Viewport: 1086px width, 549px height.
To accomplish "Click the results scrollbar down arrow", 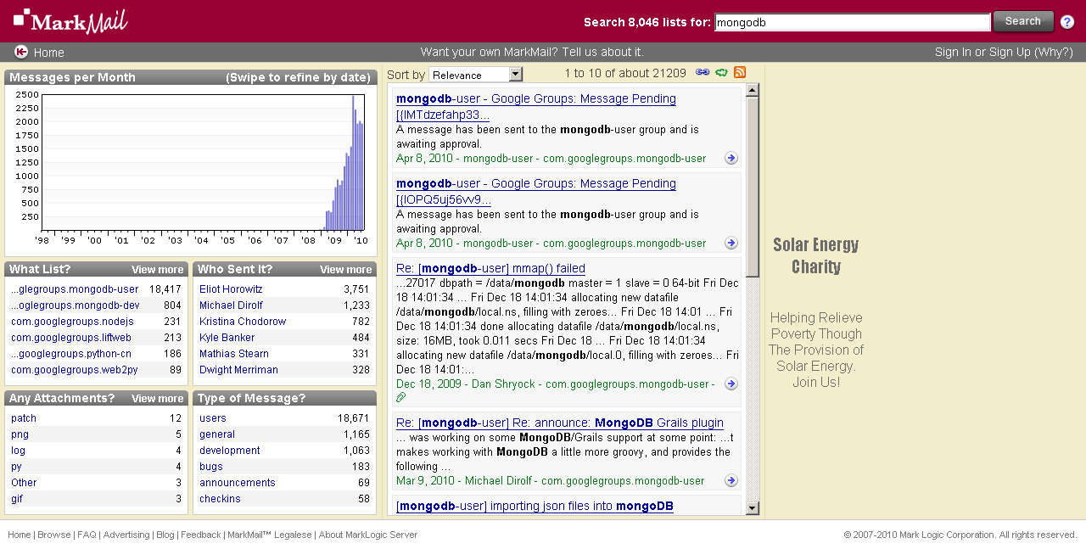I will (x=752, y=508).
